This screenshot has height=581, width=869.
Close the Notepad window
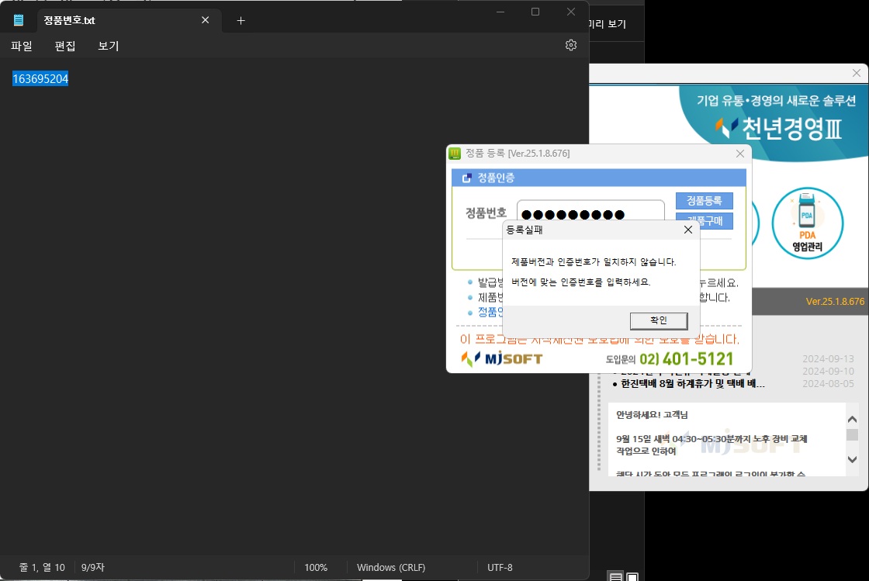(571, 12)
